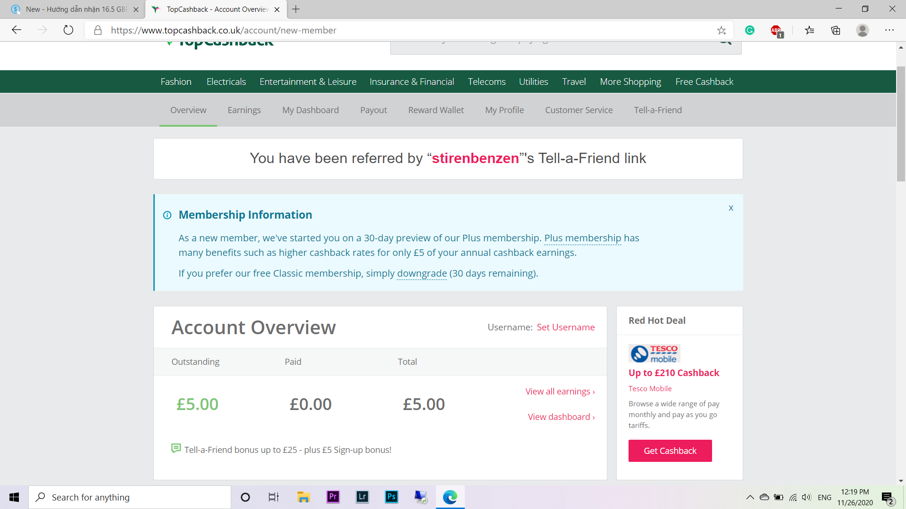
Task: Switch to the Earnings tab
Action: tap(244, 110)
